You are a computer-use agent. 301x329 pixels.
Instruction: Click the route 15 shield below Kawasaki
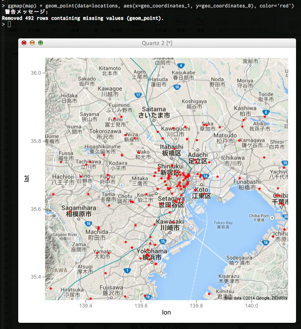(x=162, y=241)
